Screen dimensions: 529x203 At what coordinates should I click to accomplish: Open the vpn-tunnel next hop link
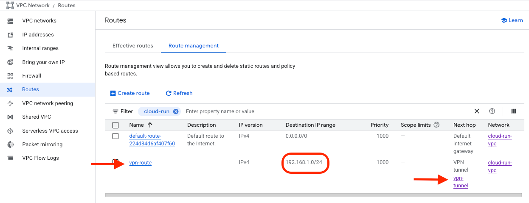461,182
